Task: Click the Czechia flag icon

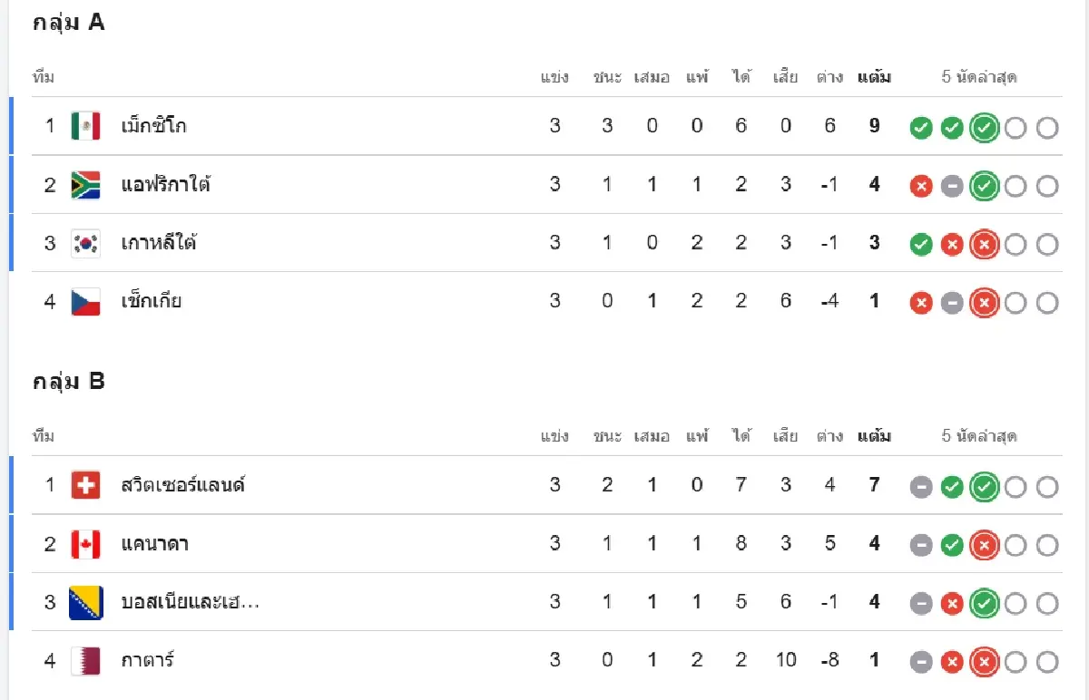Action: tap(85, 301)
